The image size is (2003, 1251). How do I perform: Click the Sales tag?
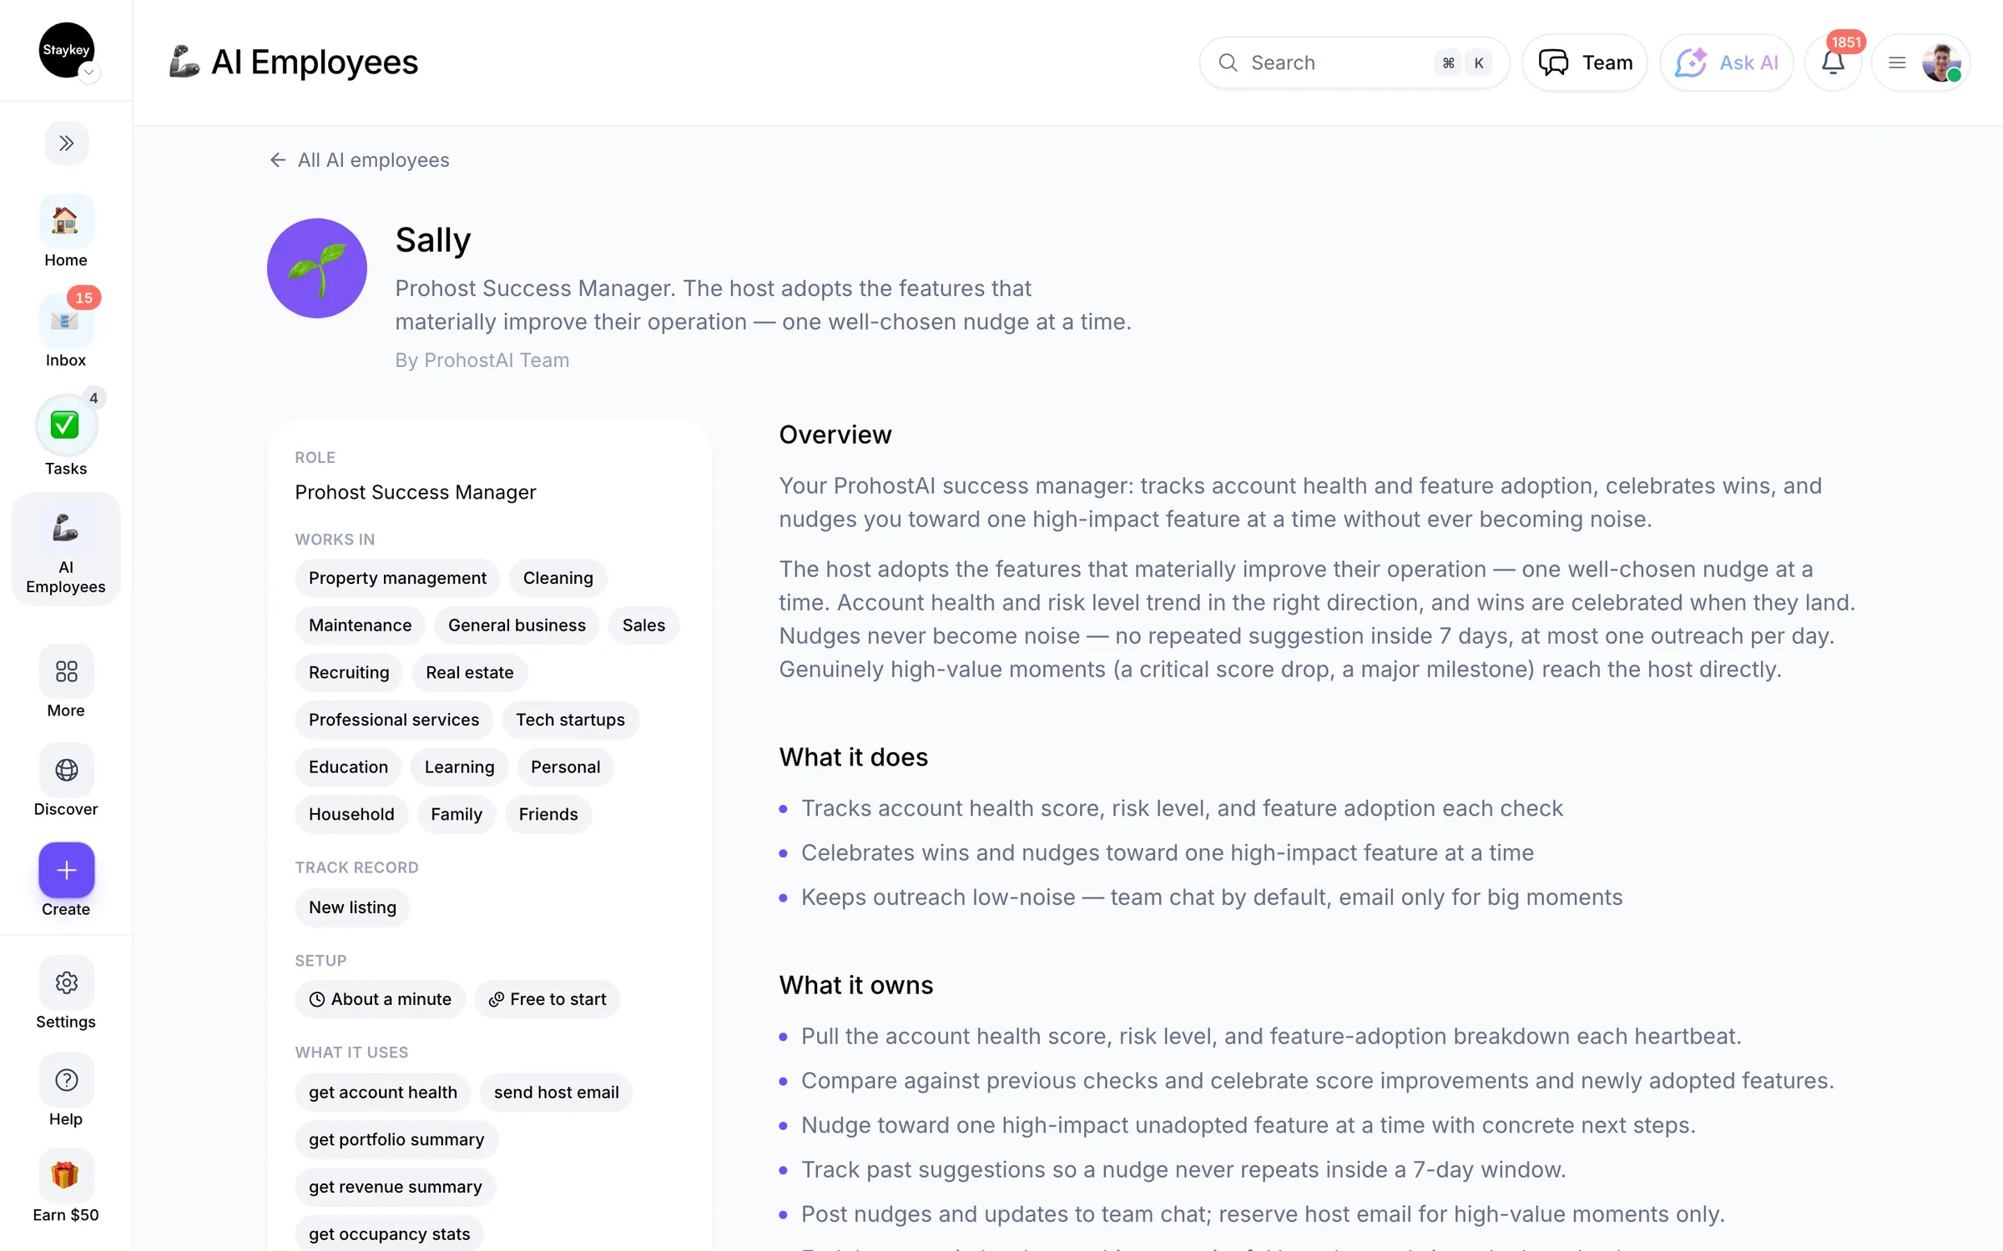coord(643,625)
